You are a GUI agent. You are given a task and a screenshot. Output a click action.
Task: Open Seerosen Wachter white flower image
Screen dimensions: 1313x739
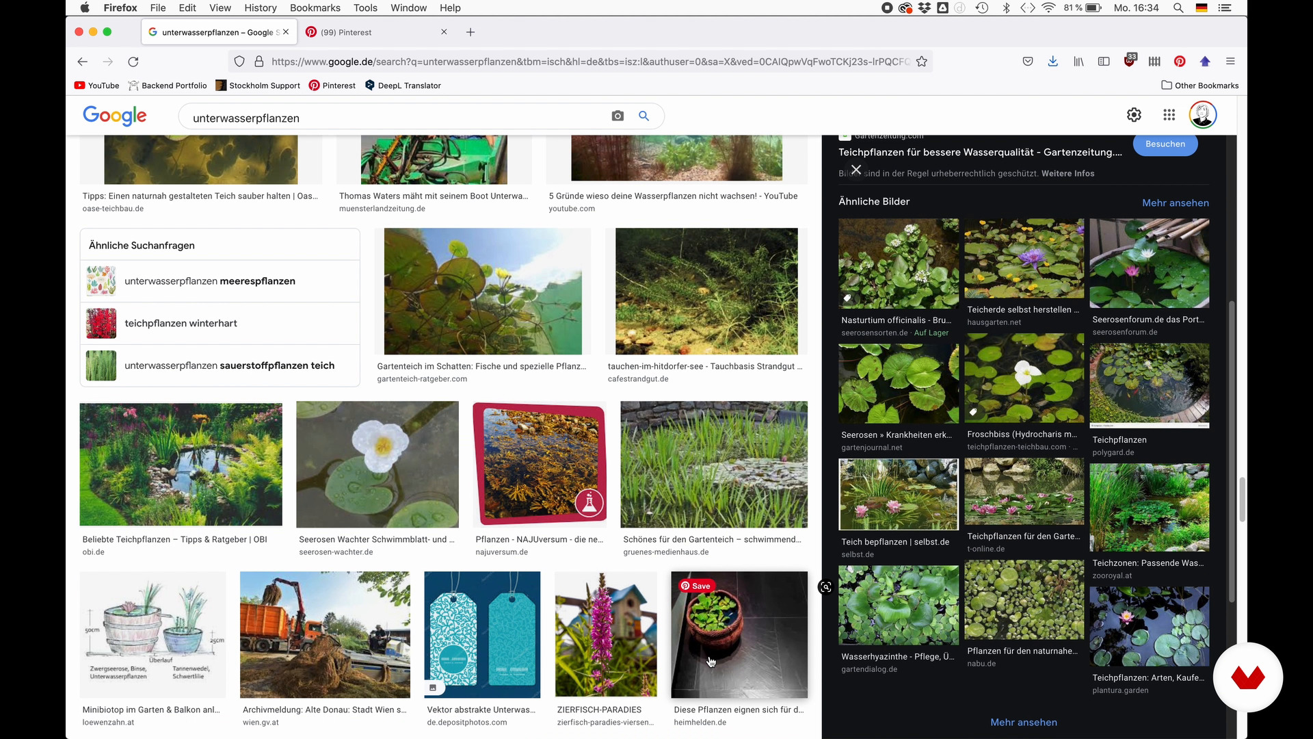point(377,464)
